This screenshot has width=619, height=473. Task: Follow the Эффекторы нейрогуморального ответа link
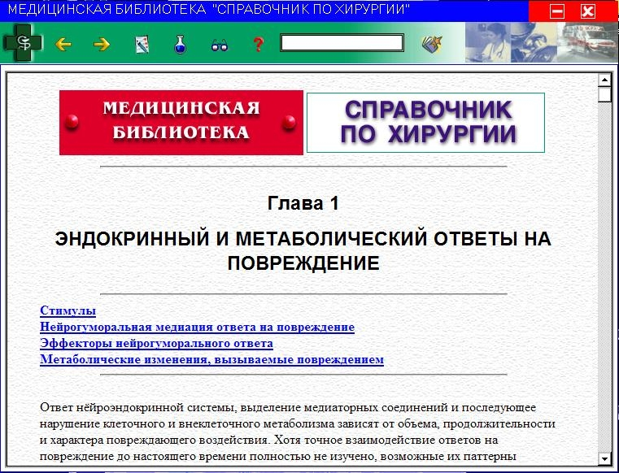(156, 343)
